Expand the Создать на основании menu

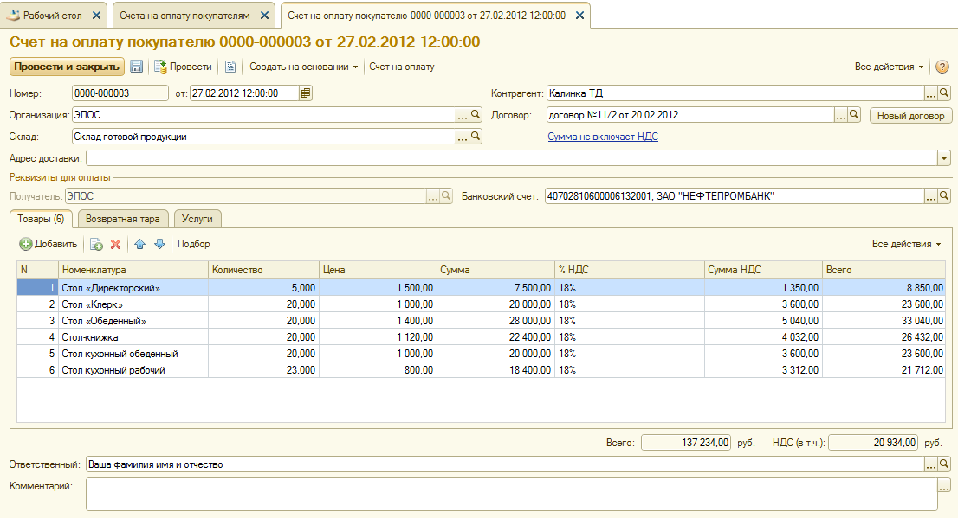click(304, 67)
